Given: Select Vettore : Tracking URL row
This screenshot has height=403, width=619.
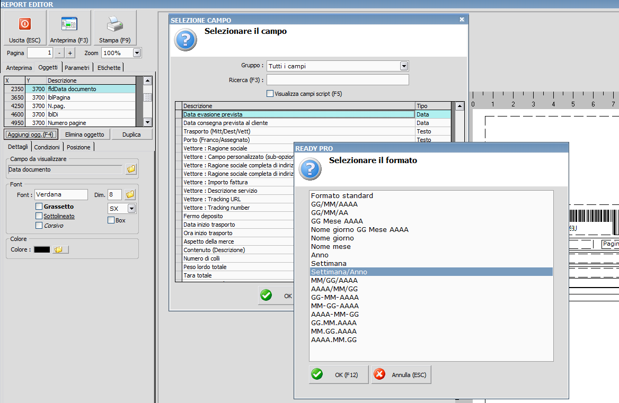Looking at the screenshot, I should (235, 199).
